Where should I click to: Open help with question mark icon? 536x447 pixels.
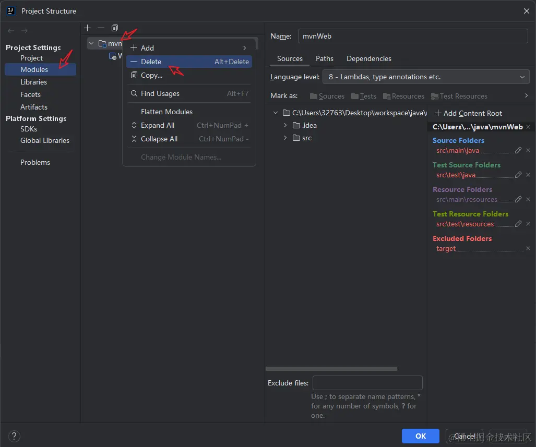14,436
